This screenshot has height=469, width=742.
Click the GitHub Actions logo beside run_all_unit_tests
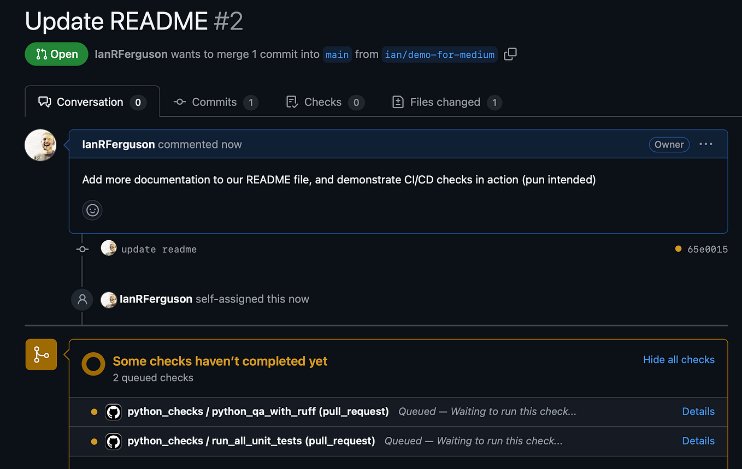tap(114, 441)
